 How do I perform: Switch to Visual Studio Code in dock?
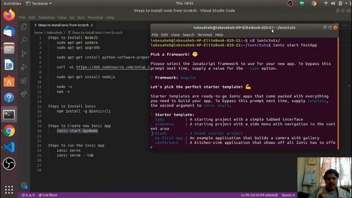point(9,147)
